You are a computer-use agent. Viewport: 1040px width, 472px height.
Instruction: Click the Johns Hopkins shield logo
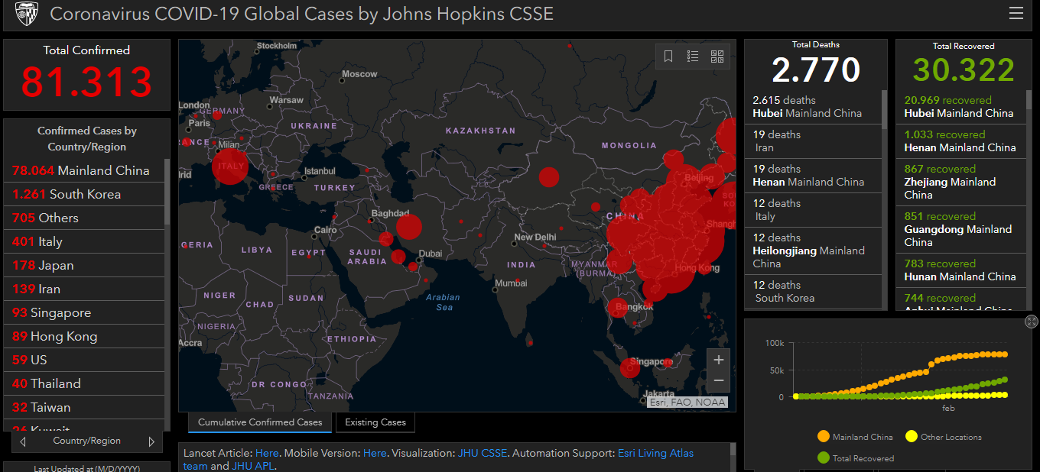point(27,13)
